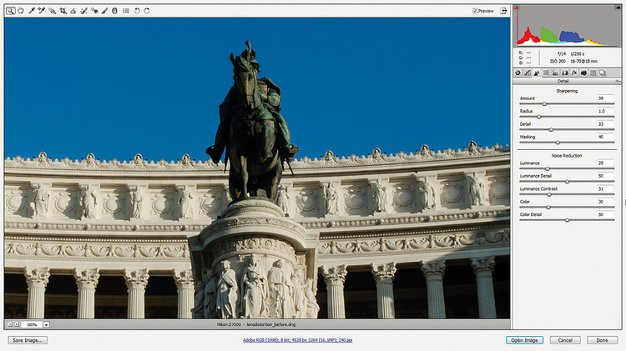
Task: Switch to Camera Calibration tab
Action: click(x=583, y=73)
